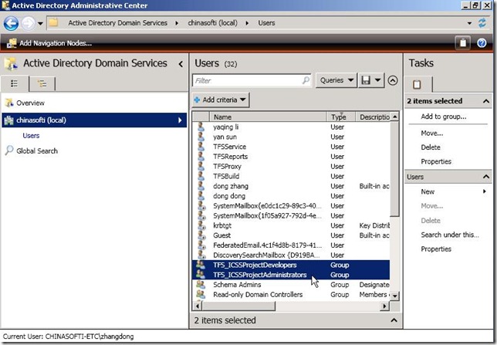
Task: Click the Tasks pane clipboard tab
Action: [x=417, y=84]
